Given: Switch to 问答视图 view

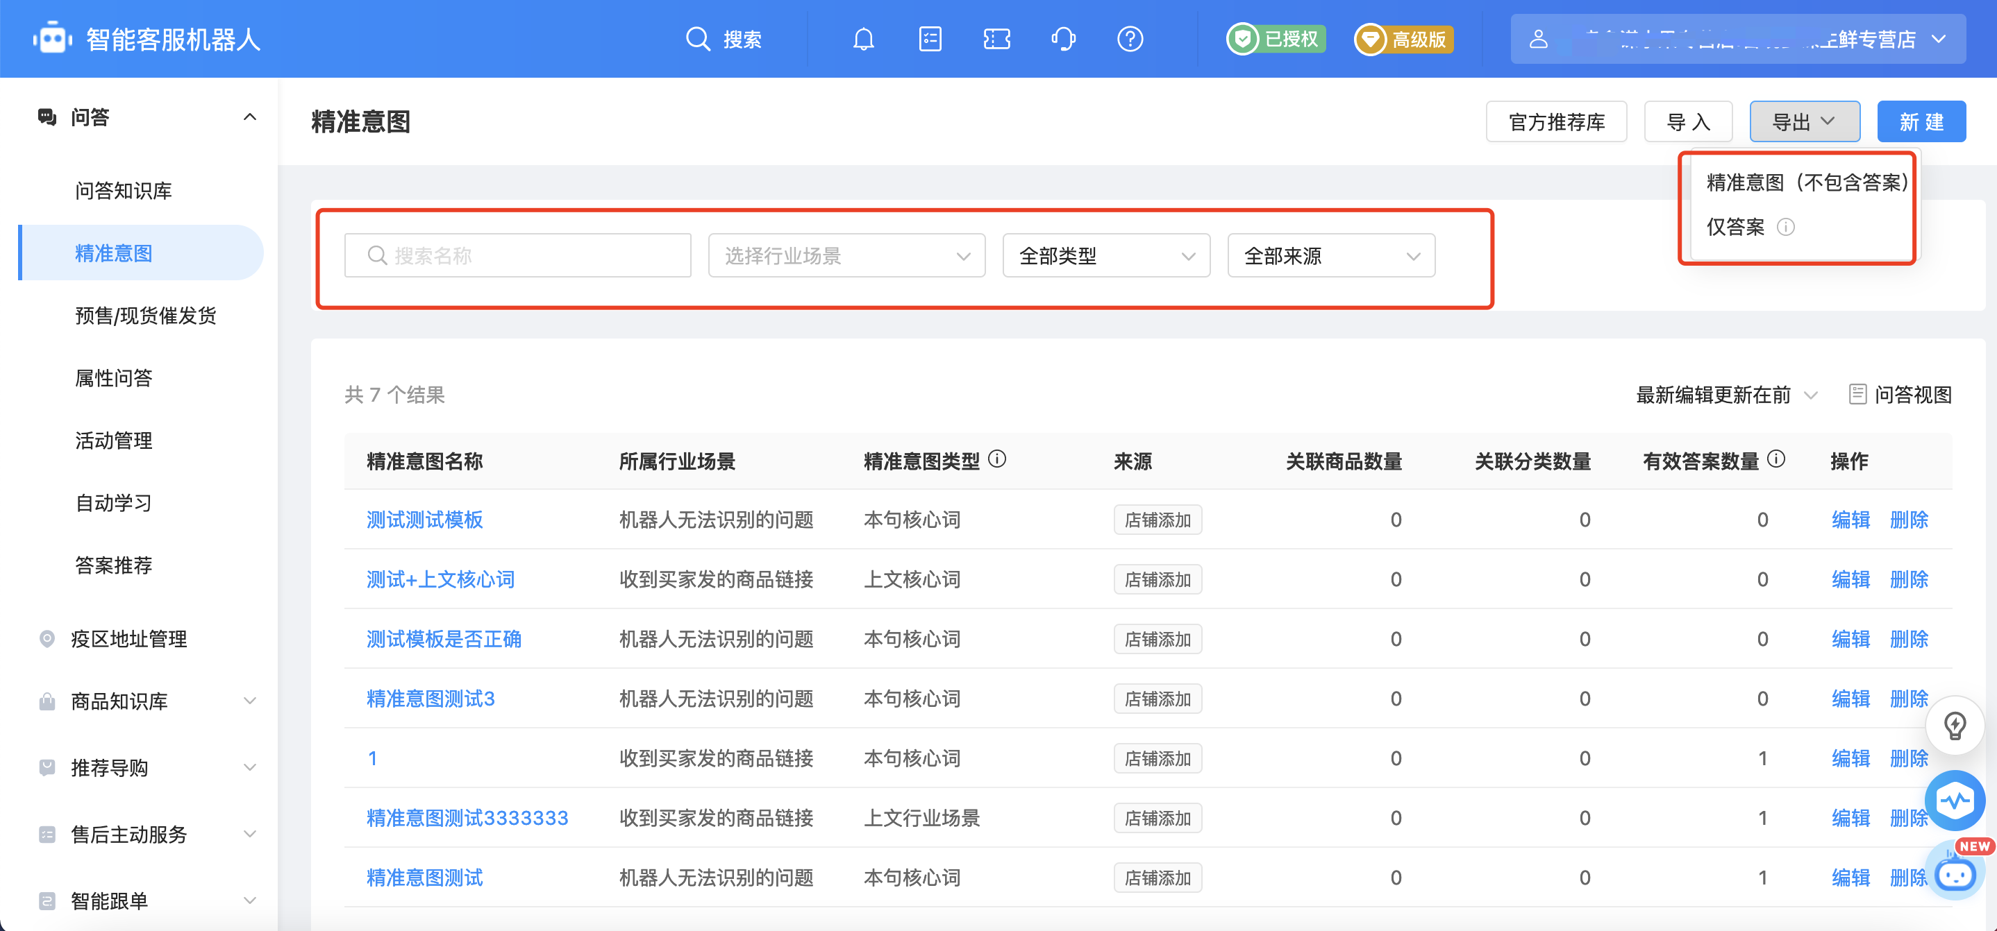Looking at the screenshot, I should click(x=1901, y=395).
